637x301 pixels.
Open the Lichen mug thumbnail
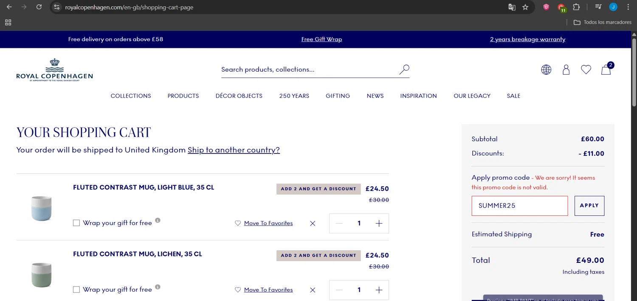coord(42,274)
